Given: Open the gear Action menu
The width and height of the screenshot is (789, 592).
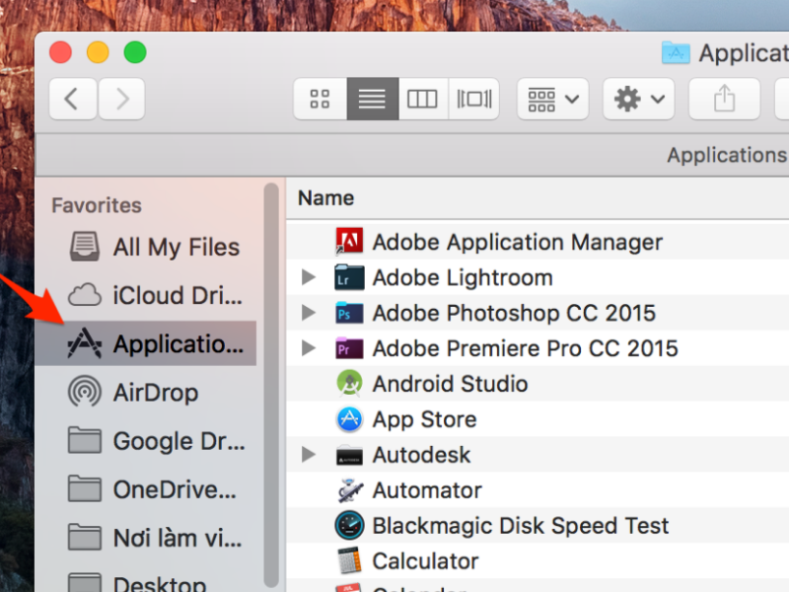Looking at the screenshot, I should pos(638,99).
